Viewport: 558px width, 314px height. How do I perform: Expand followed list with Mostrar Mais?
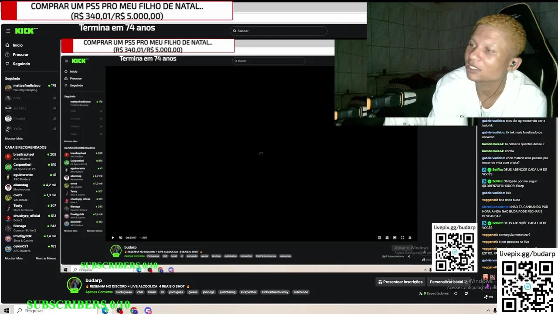pos(14,138)
